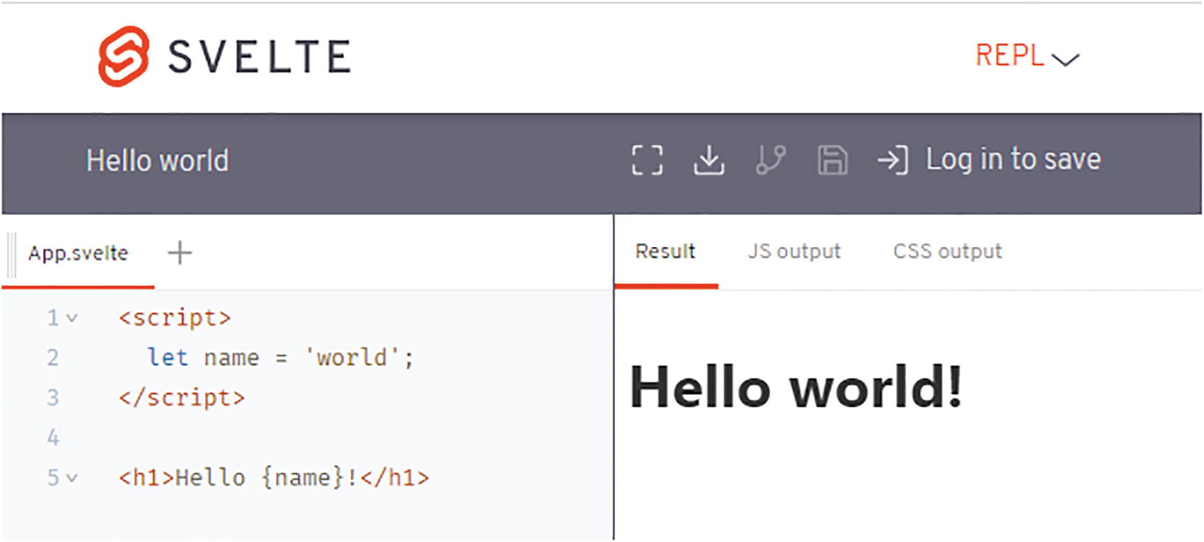The image size is (1204, 542).
Task: Open the REPL dropdown menu
Action: [1026, 57]
